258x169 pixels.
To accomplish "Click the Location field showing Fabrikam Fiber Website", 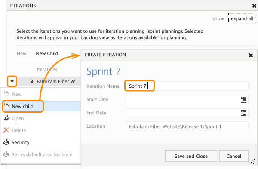I will (187, 126).
